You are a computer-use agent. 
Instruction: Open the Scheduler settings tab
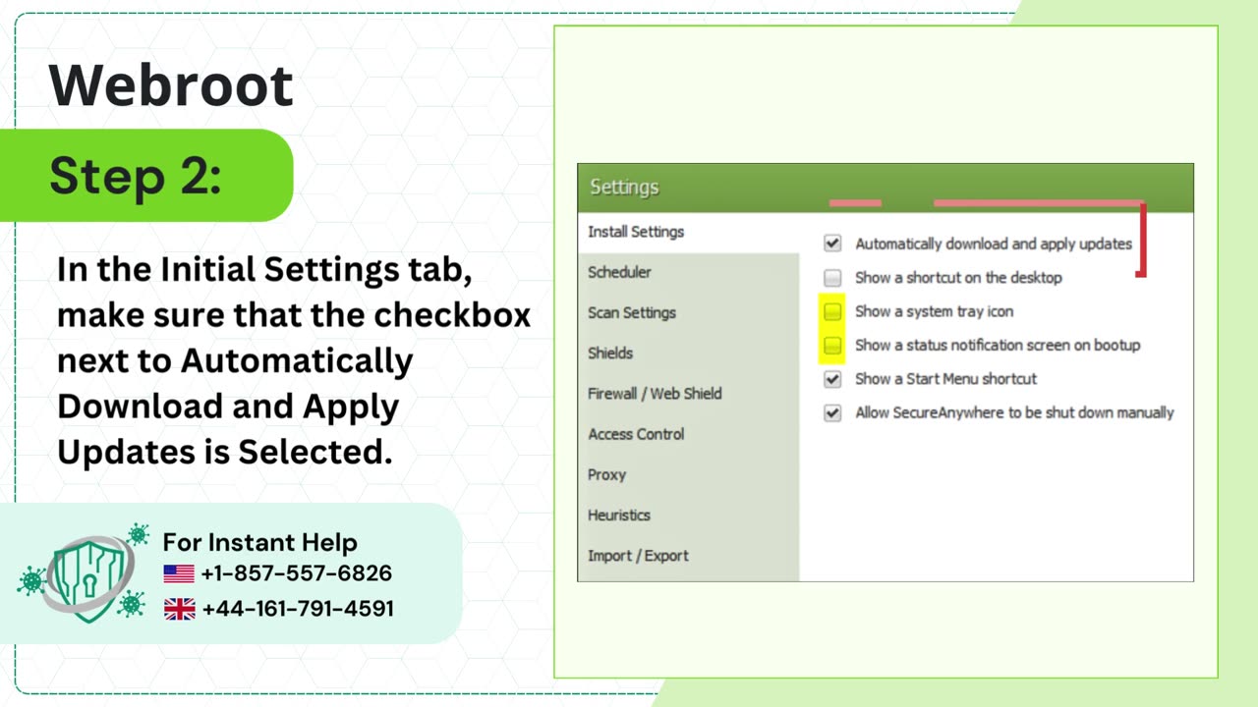pos(688,273)
